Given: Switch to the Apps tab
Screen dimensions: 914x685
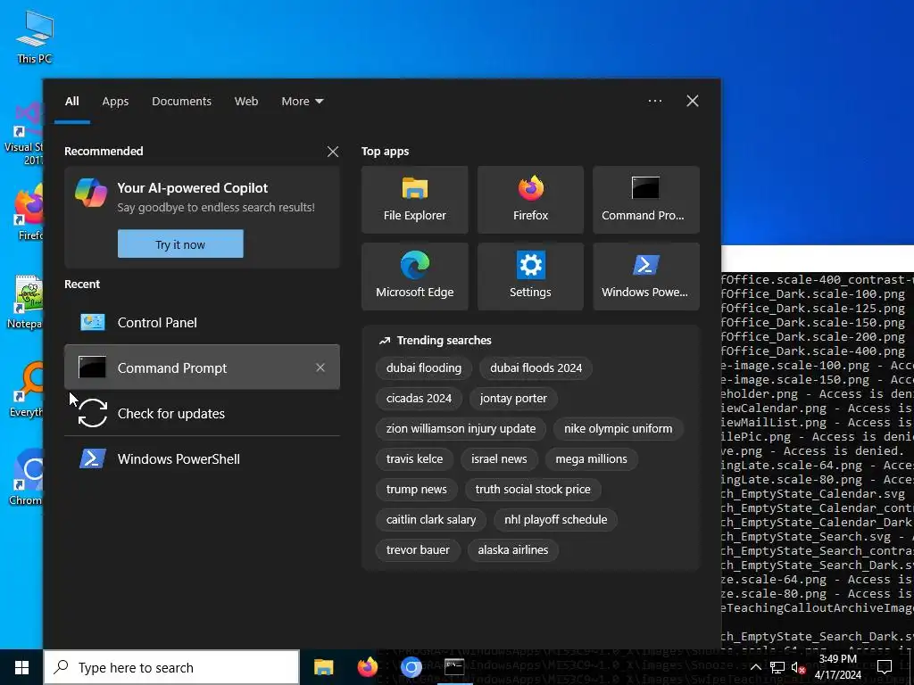Looking at the screenshot, I should pos(115,102).
